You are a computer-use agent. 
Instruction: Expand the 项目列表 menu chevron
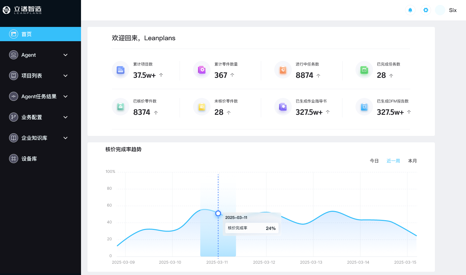(65, 76)
